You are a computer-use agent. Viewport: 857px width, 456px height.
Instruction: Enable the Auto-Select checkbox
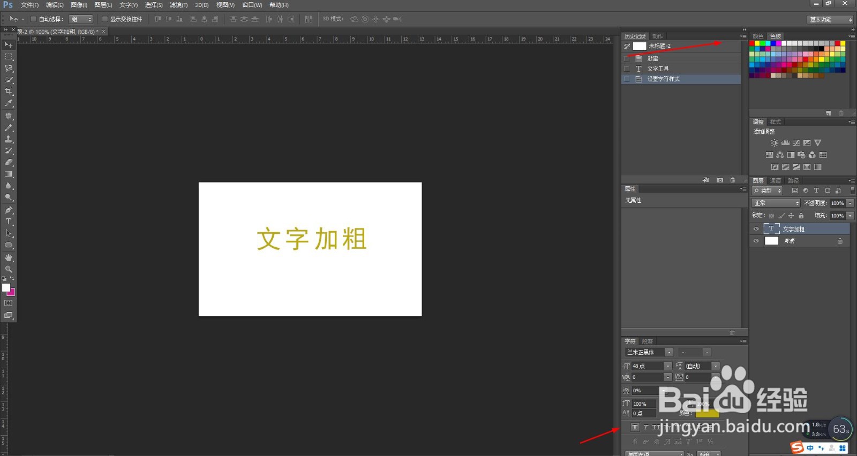(x=33, y=19)
